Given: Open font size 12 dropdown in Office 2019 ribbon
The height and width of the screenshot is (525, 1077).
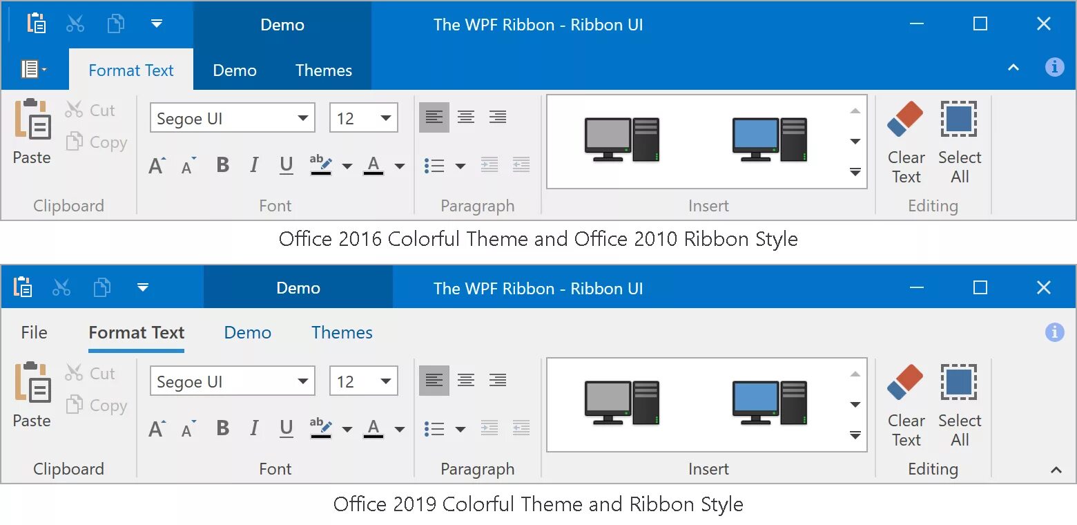Looking at the screenshot, I should tap(385, 381).
